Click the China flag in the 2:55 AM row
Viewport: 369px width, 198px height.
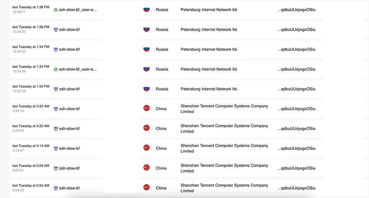147,187
